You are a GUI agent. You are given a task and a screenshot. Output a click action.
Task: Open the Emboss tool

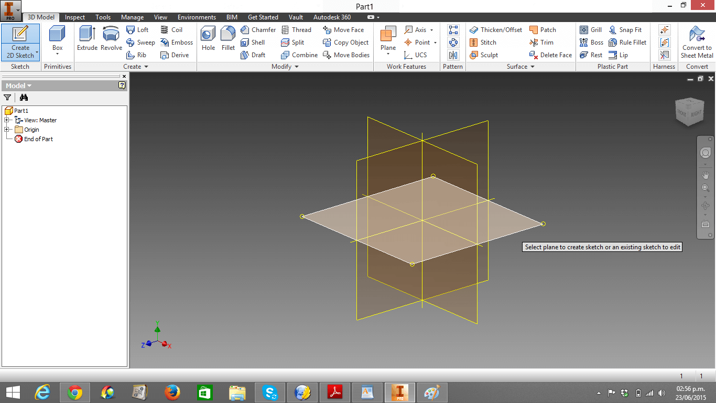pyautogui.click(x=177, y=43)
